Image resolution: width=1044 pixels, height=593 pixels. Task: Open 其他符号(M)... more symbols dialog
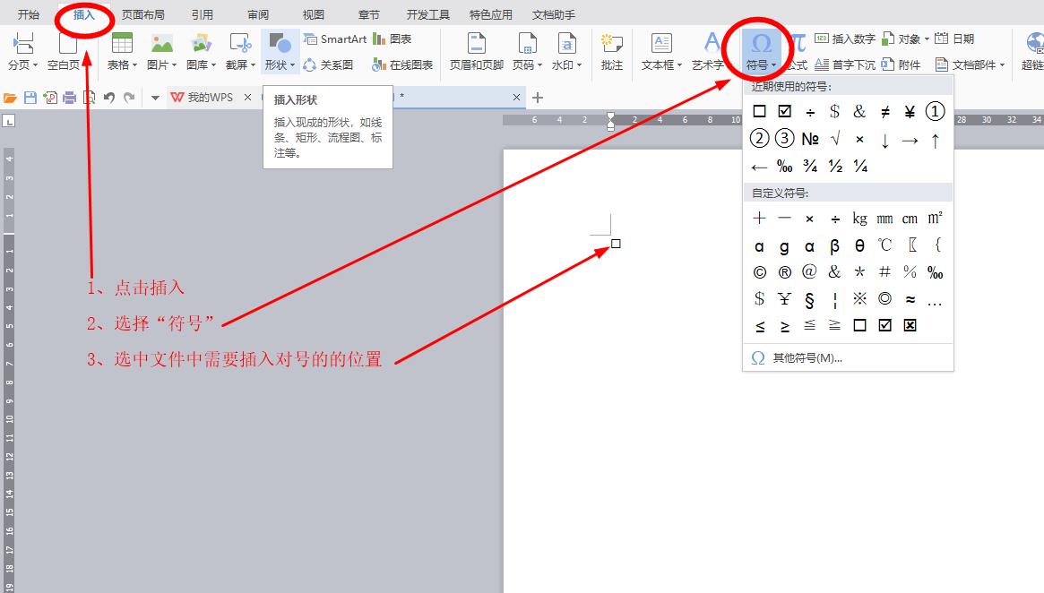[798, 358]
